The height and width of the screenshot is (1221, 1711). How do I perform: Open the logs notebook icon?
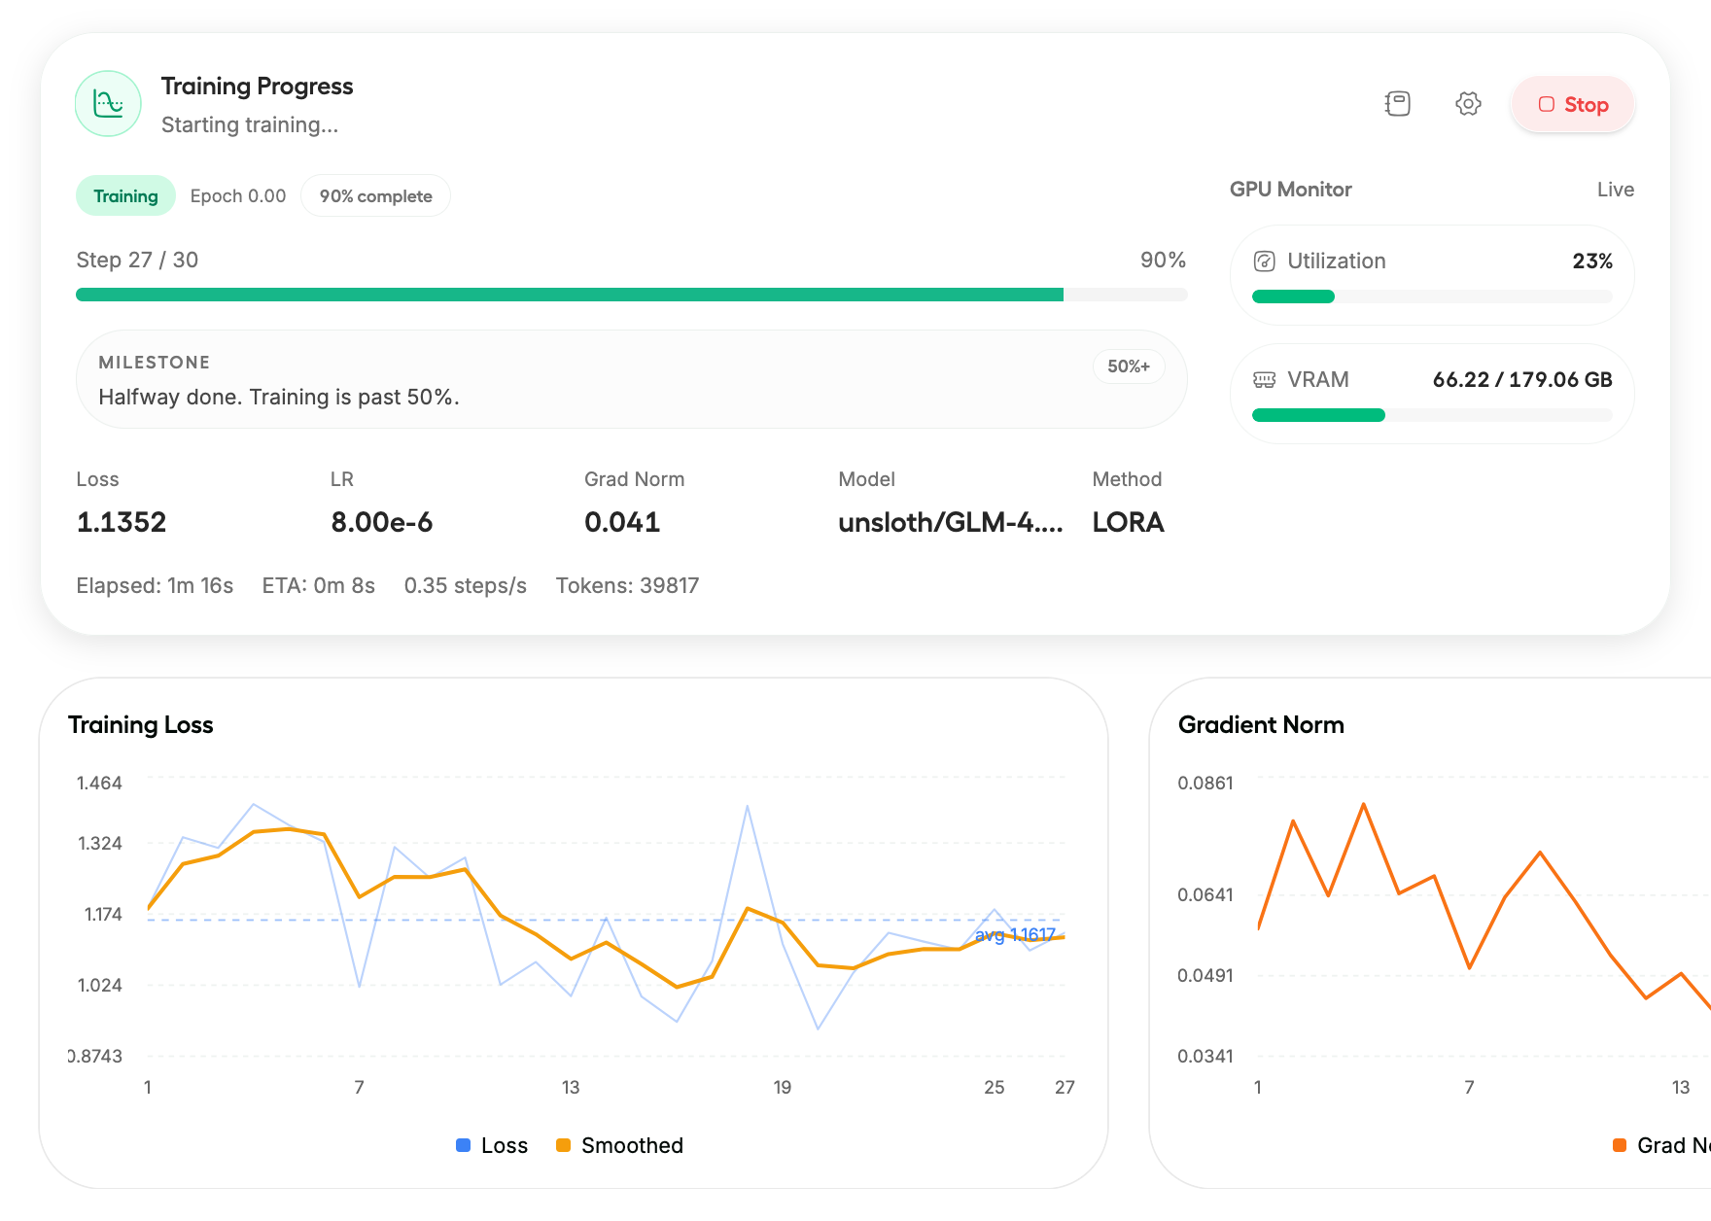[1398, 103]
